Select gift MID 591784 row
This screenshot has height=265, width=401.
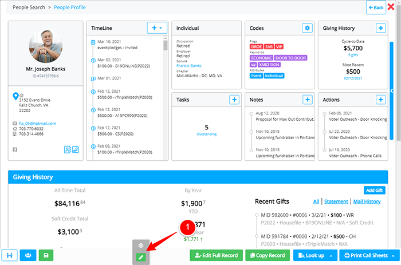pyautogui.click(x=308, y=240)
